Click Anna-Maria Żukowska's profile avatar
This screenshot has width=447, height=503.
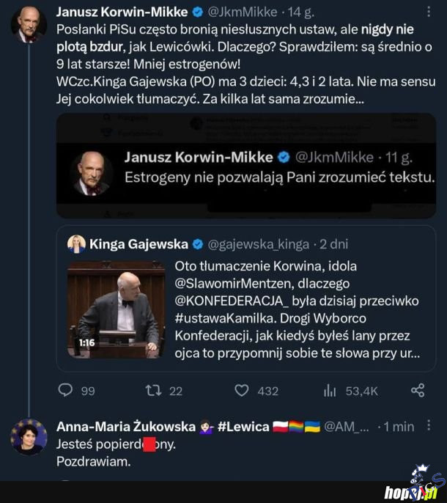[x=29, y=438]
